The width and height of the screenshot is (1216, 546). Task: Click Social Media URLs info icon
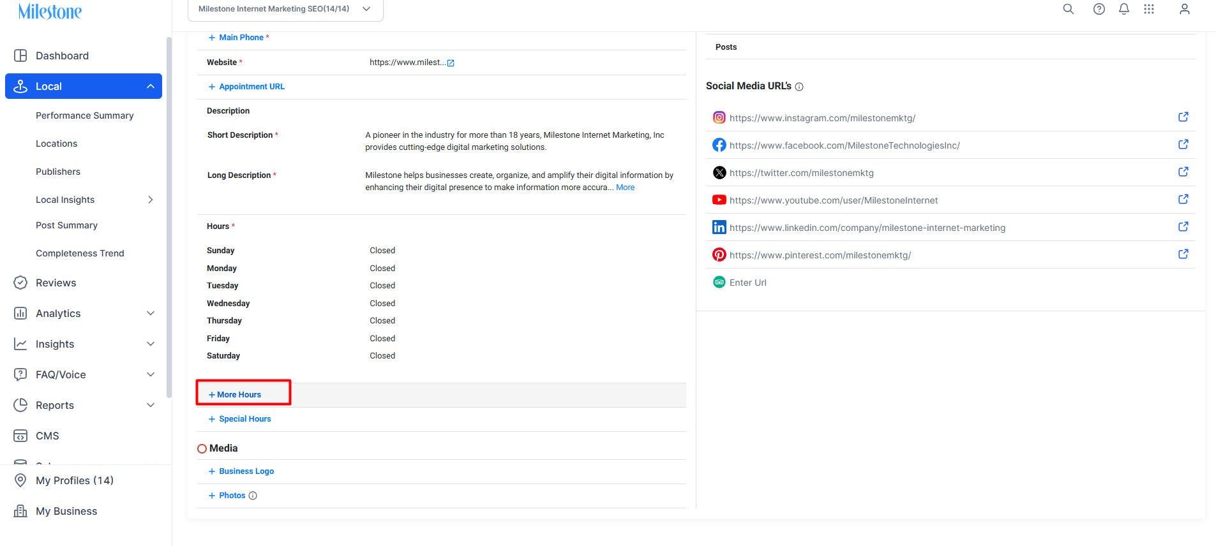799,87
